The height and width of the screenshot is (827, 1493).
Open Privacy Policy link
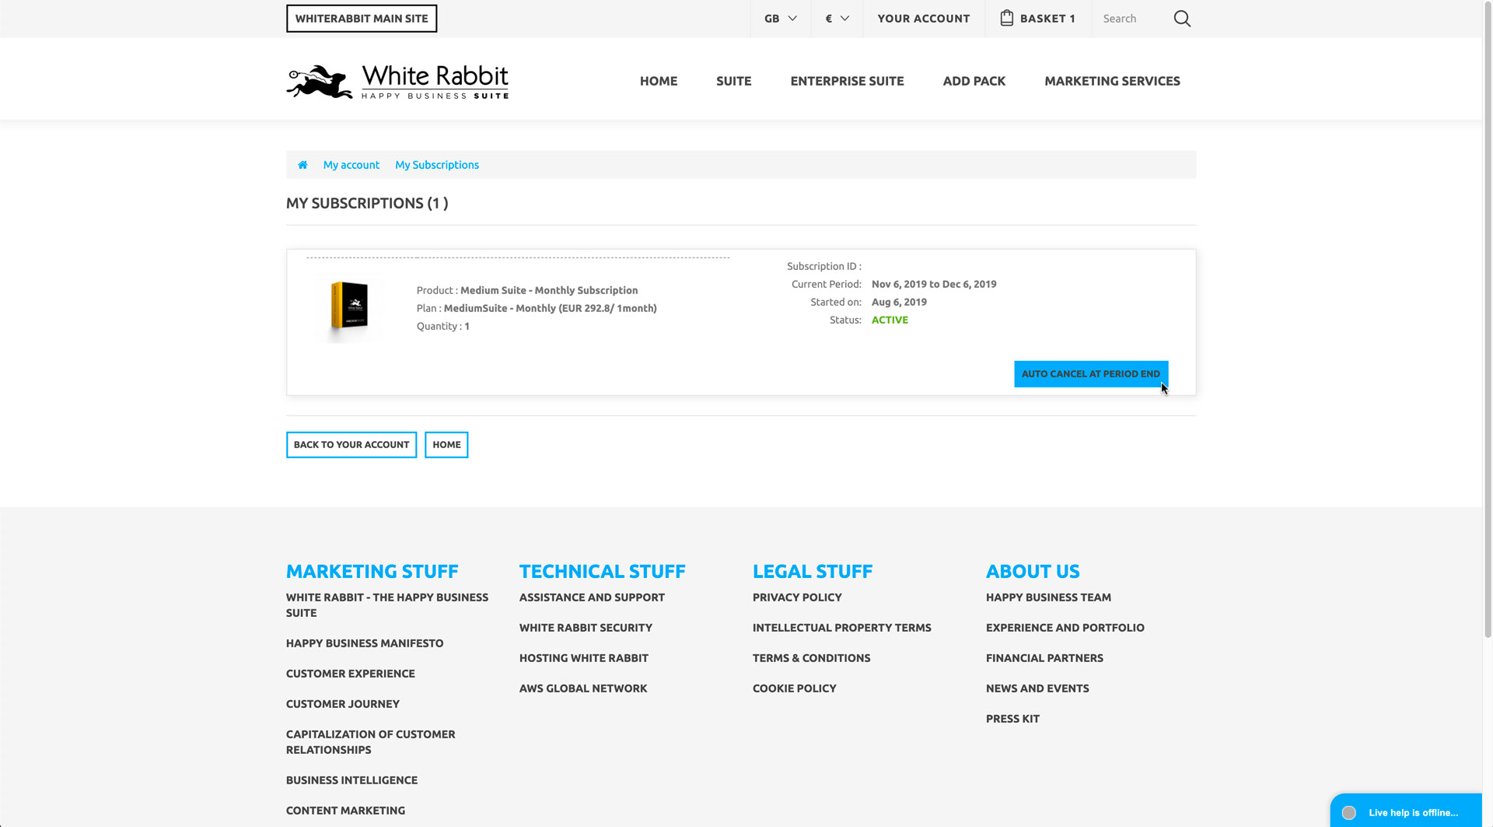click(x=797, y=597)
